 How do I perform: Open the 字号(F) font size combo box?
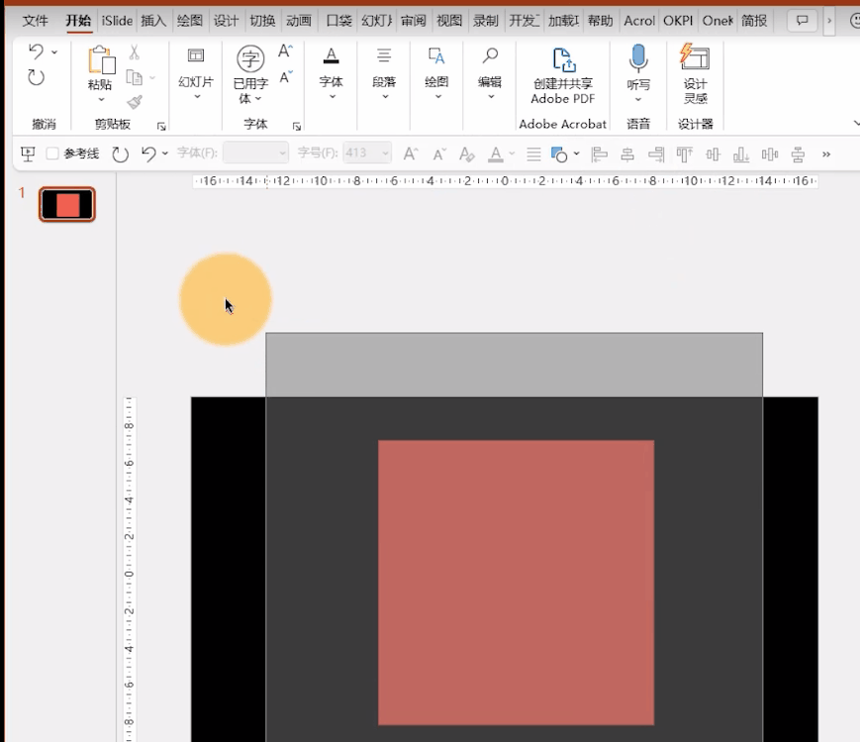click(367, 153)
